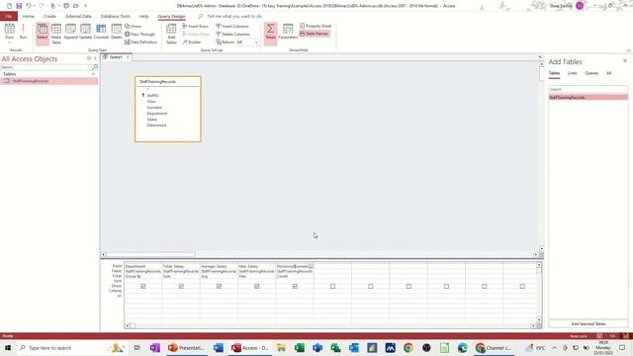Open Add Tables from the ribbon
The width and height of the screenshot is (633, 356).
[x=171, y=34]
